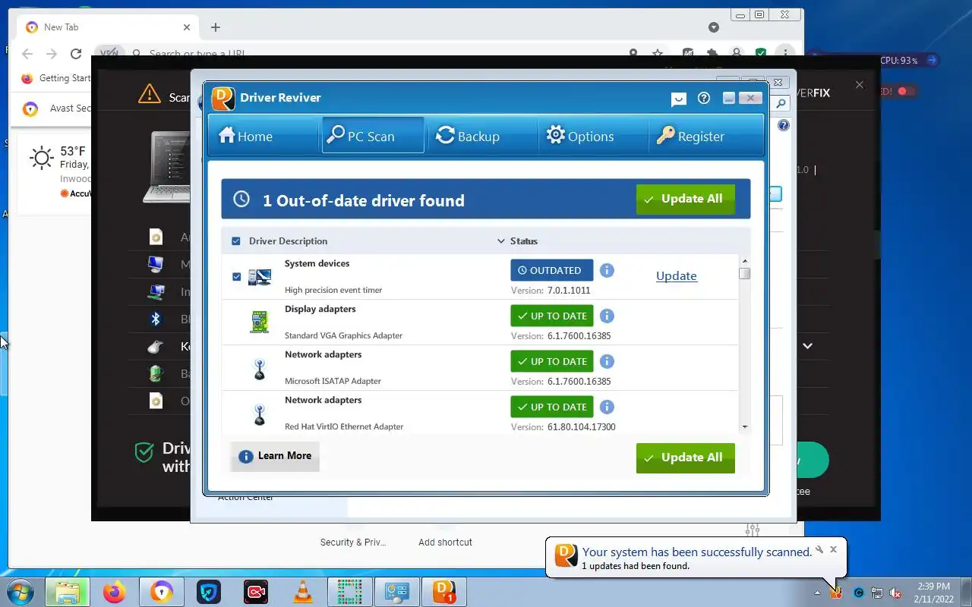Screen dimensions: 972x607
Task: Switch to the PC Scan tab
Action: 373,136
